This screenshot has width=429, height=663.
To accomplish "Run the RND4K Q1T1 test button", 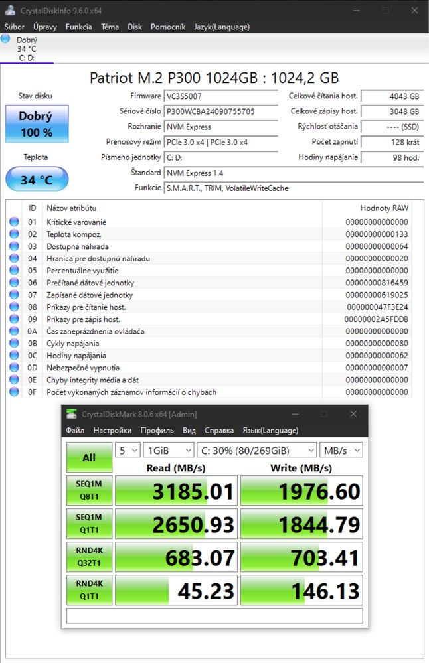I will coord(89,590).
